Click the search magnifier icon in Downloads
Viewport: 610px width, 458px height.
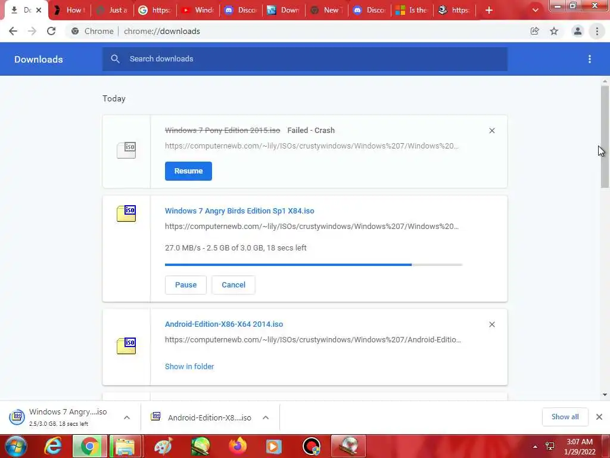coord(115,59)
